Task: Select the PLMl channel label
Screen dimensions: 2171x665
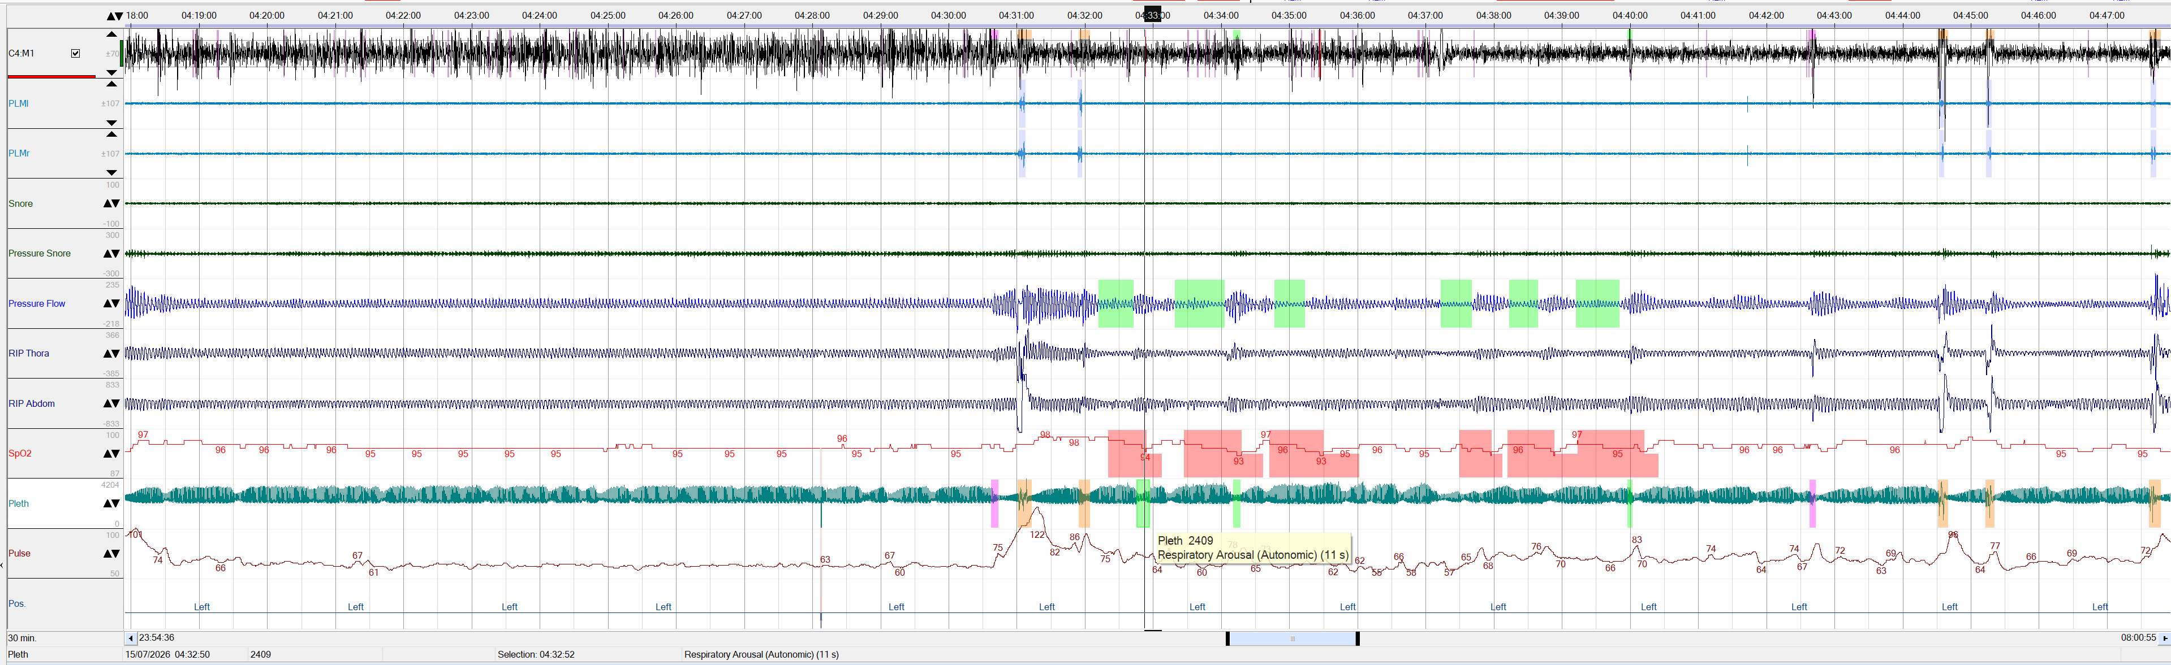Action: [19, 103]
